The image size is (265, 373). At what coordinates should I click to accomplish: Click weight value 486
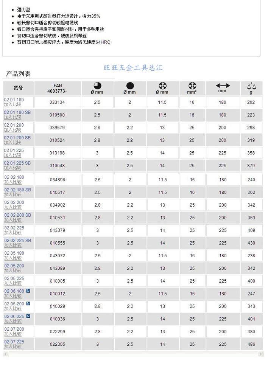click(x=251, y=344)
